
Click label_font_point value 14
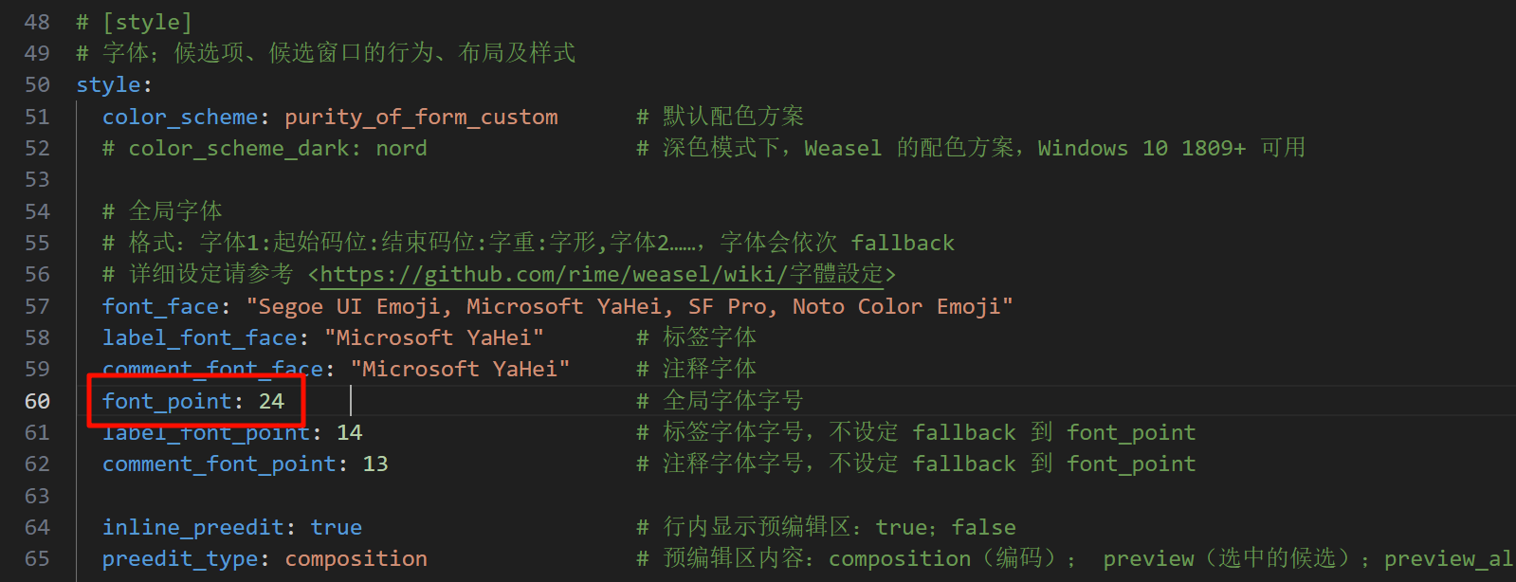pyautogui.click(x=349, y=432)
